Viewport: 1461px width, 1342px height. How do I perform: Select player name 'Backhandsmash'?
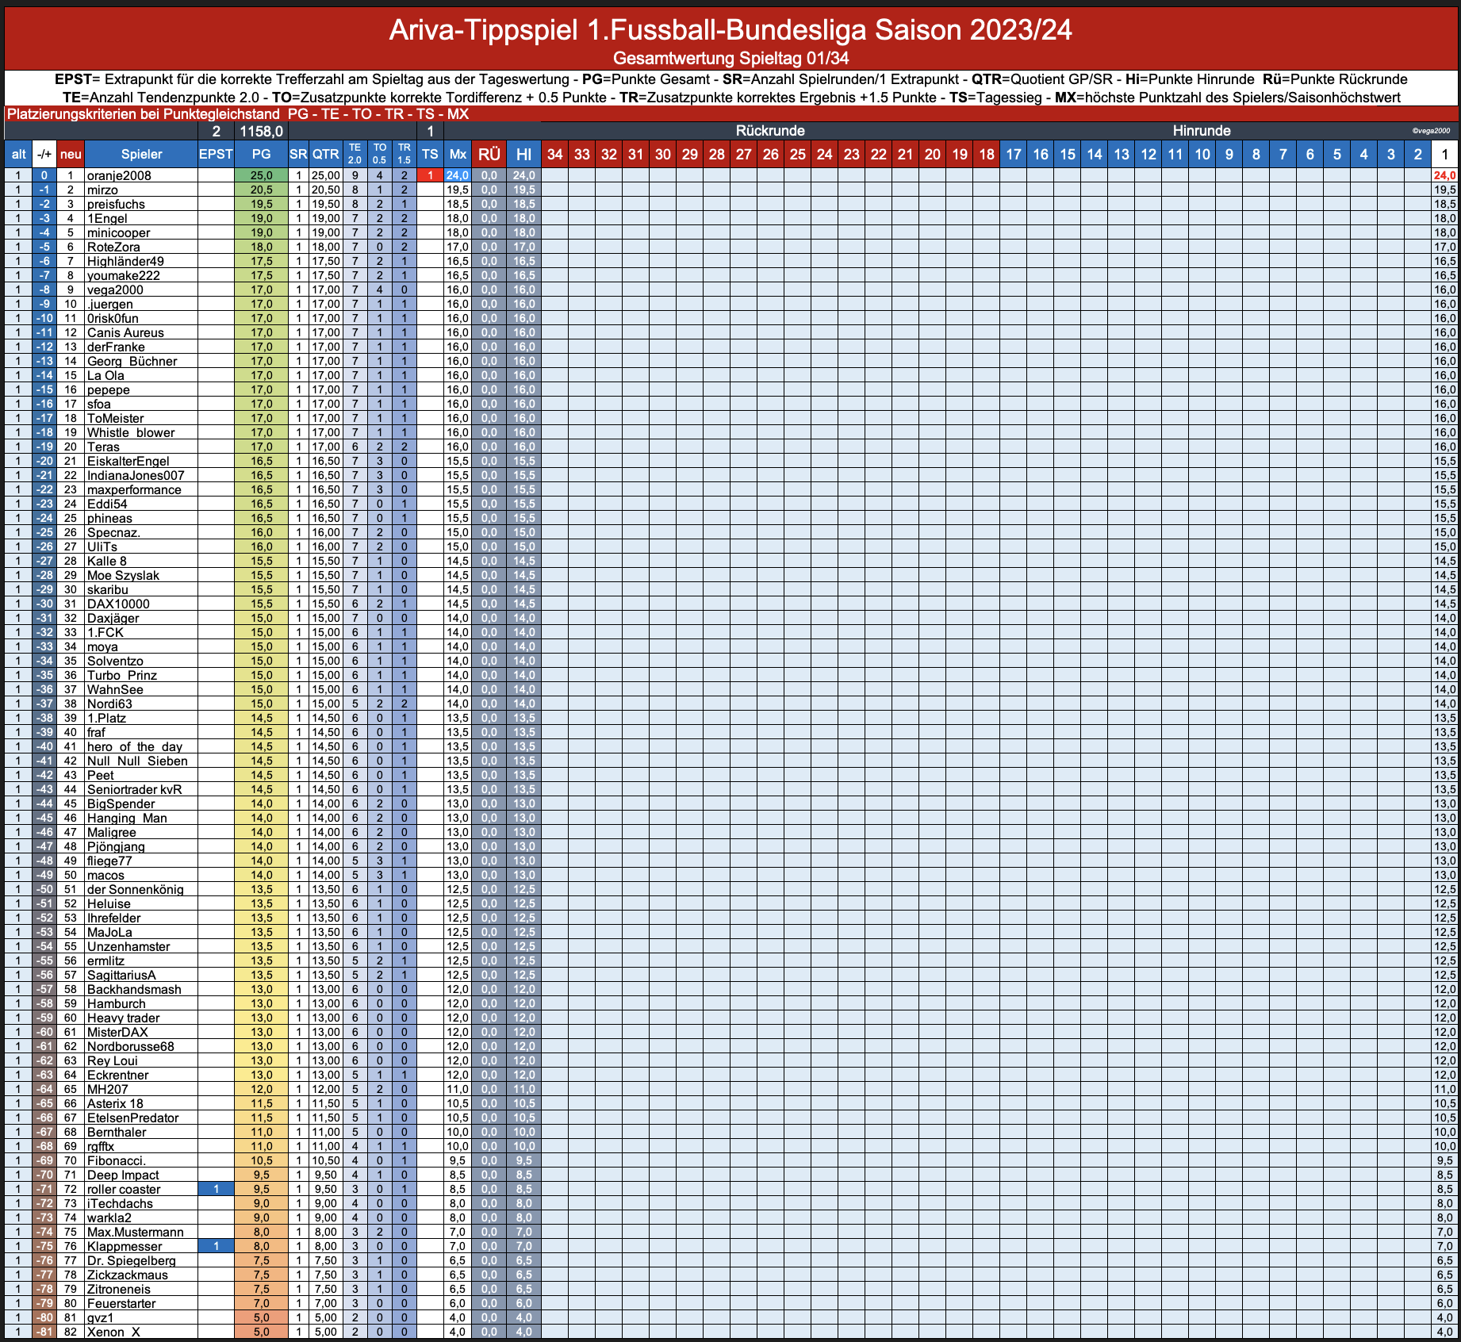pos(134,989)
